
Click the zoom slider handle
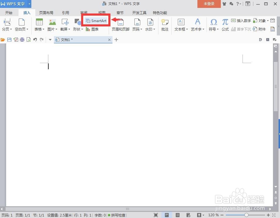click(246, 215)
